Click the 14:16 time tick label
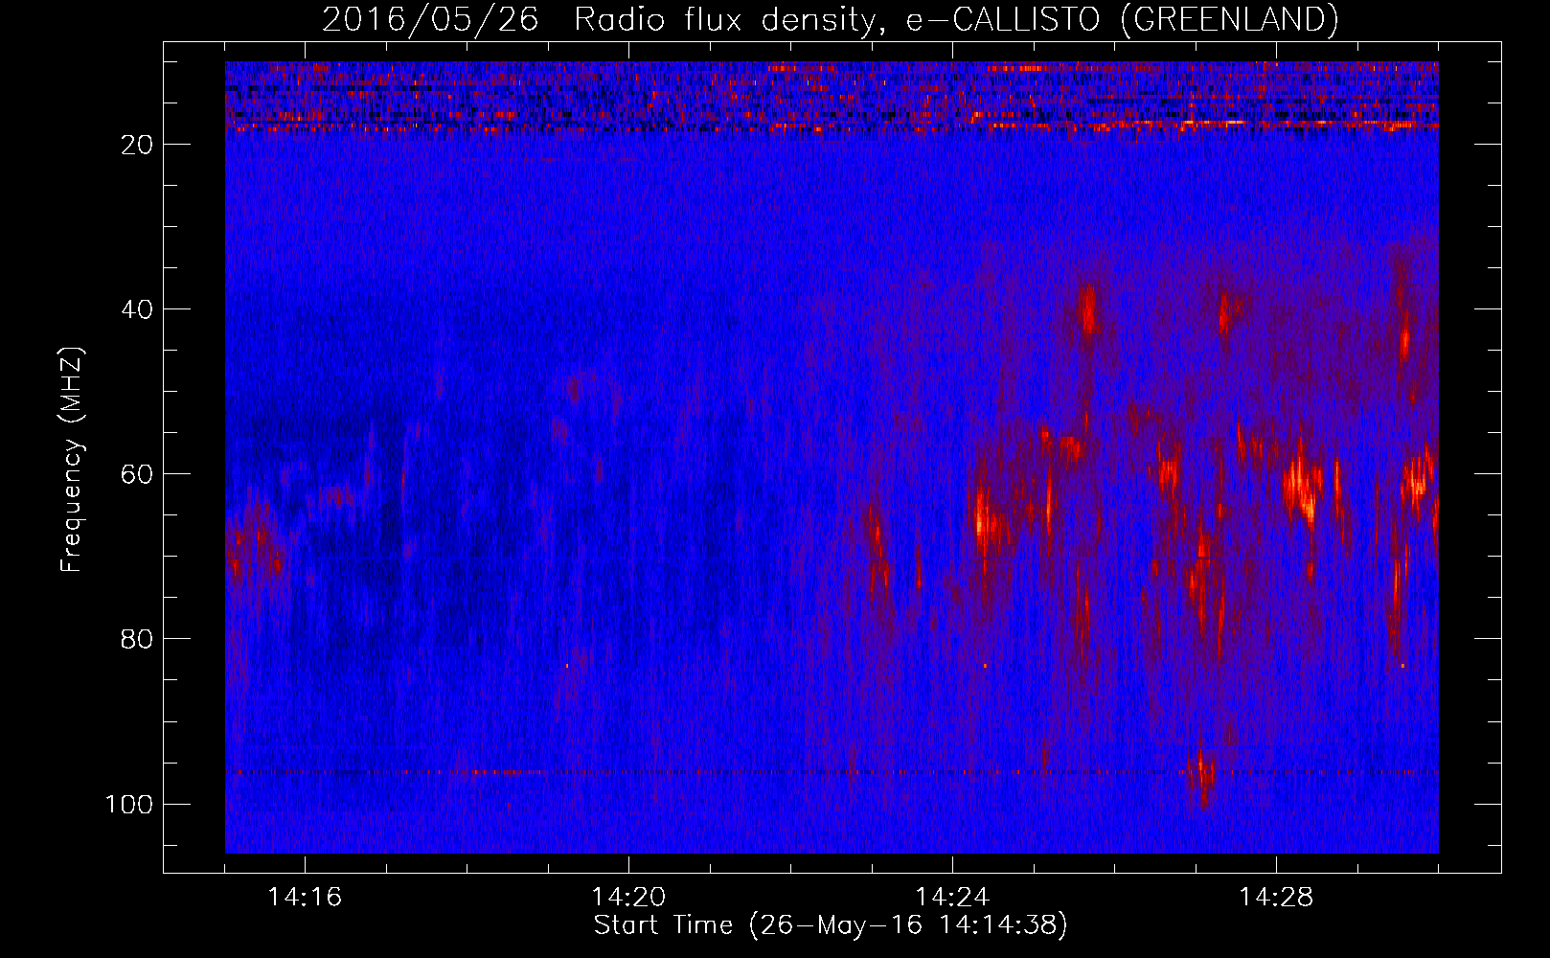 tap(305, 897)
